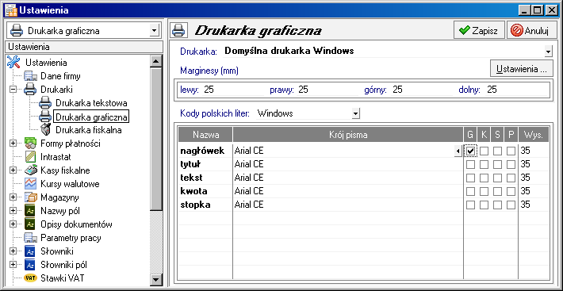Screen dimensions: 563x291
Task: Click the dolny margin value field
Action: tap(516, 90)
